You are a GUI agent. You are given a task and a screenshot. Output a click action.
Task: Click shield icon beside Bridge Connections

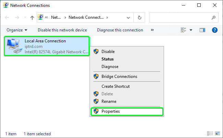pos(96,77)
